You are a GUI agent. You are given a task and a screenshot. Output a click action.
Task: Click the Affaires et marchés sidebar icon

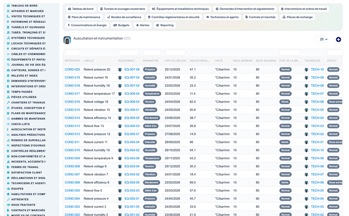coord(8,11)
